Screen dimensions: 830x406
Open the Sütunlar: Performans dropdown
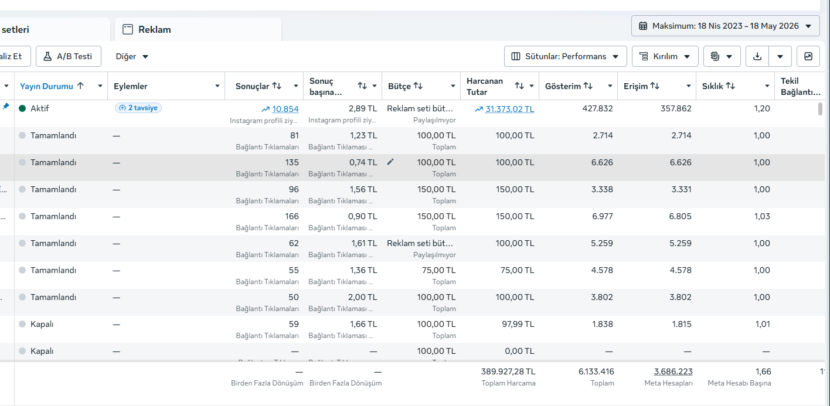coord(565,56)
